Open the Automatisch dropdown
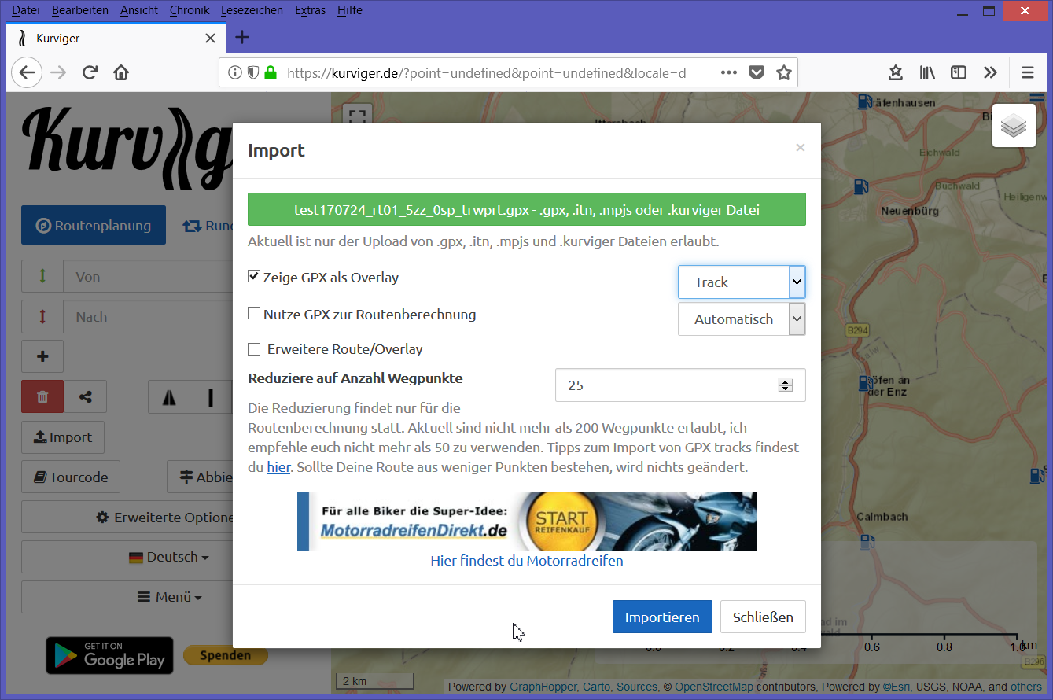The image size is (1053, 700). tap(742, 319)
